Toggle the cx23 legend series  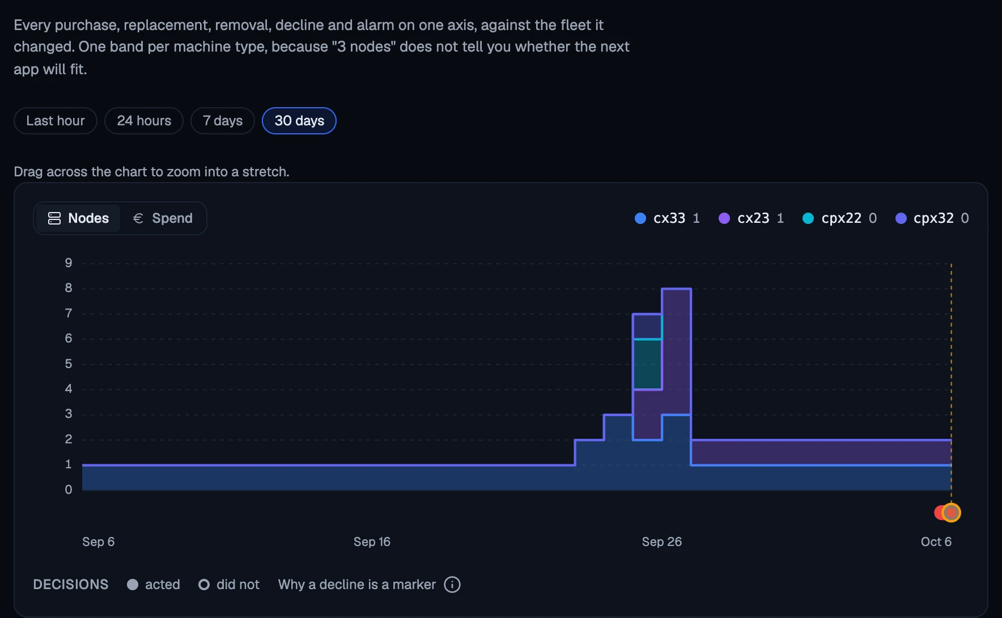(x=751, y=218)
